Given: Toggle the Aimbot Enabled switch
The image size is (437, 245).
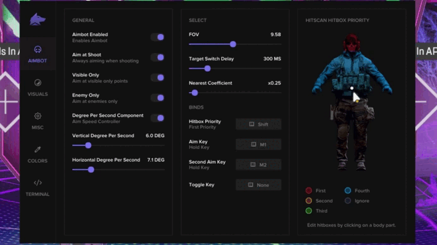Looking at the screenshot, I should [x=157, y=37].
